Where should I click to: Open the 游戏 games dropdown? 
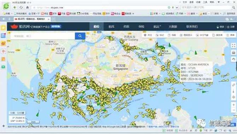point(216,13)
